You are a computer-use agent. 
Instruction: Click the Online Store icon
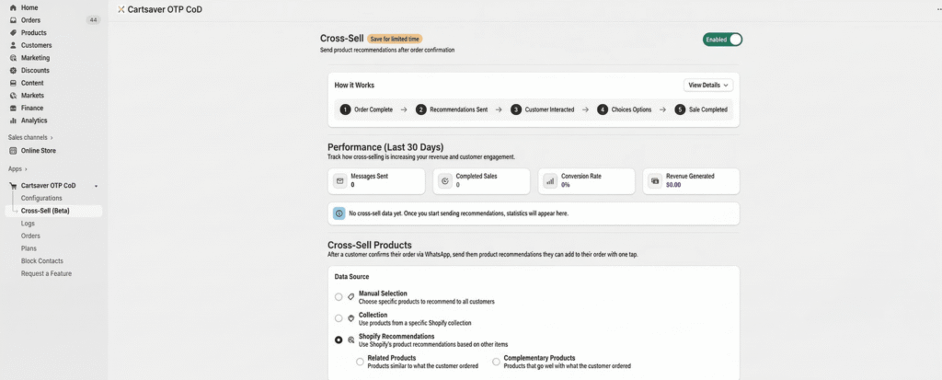click(x=13, y=150)
